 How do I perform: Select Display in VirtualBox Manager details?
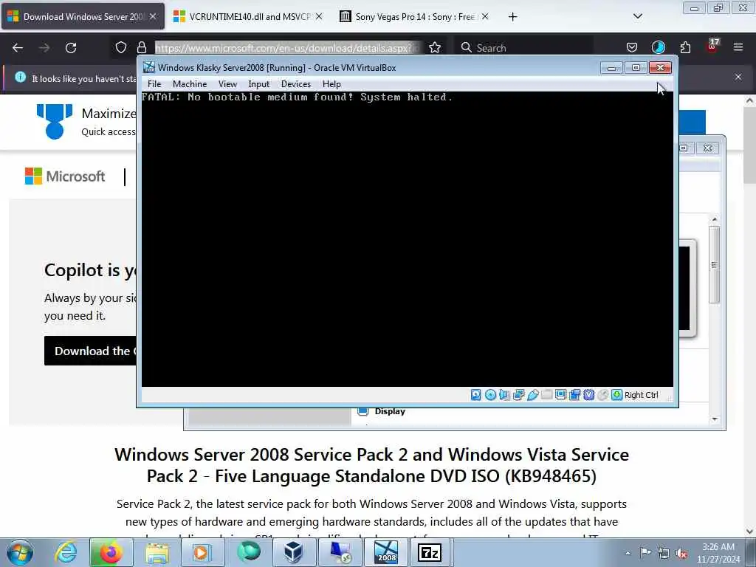pyautogui.click(x=390, y=411)
